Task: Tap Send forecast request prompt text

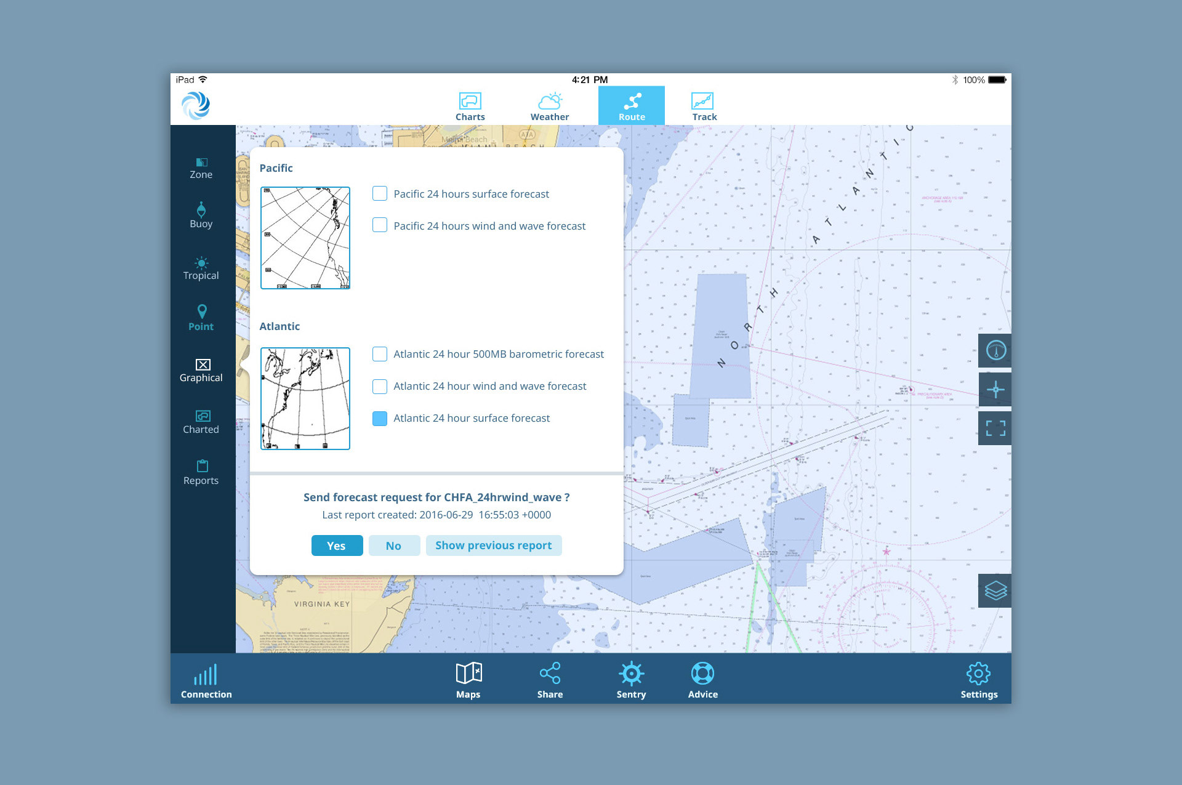Action: click(436, 497)
